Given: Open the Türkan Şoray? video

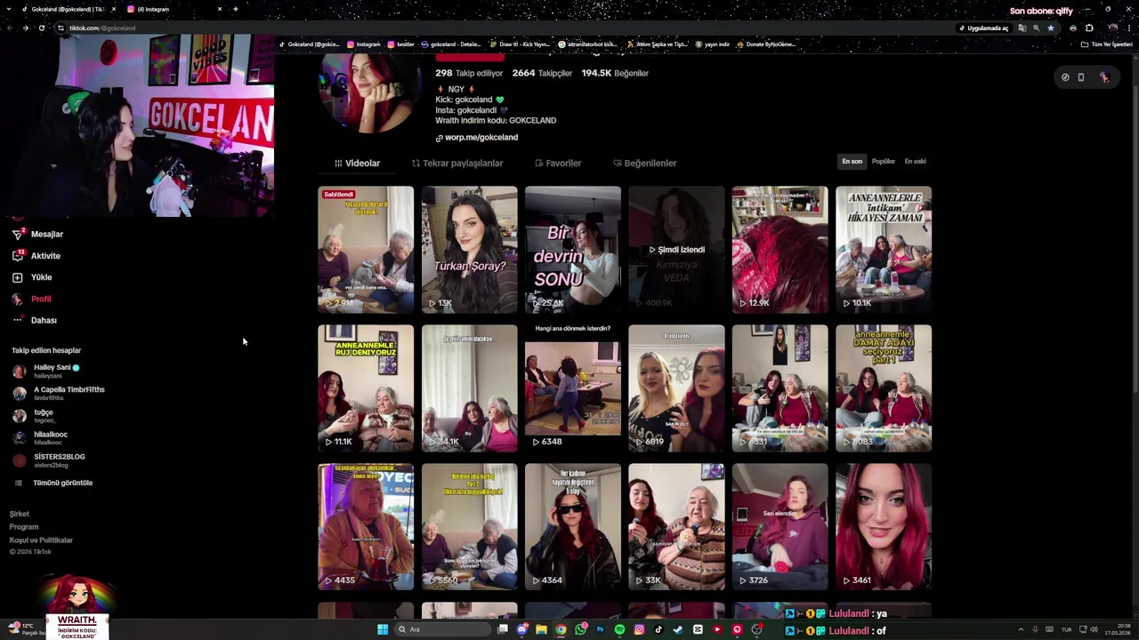Looking at the screenshot, I should point(469,250).
